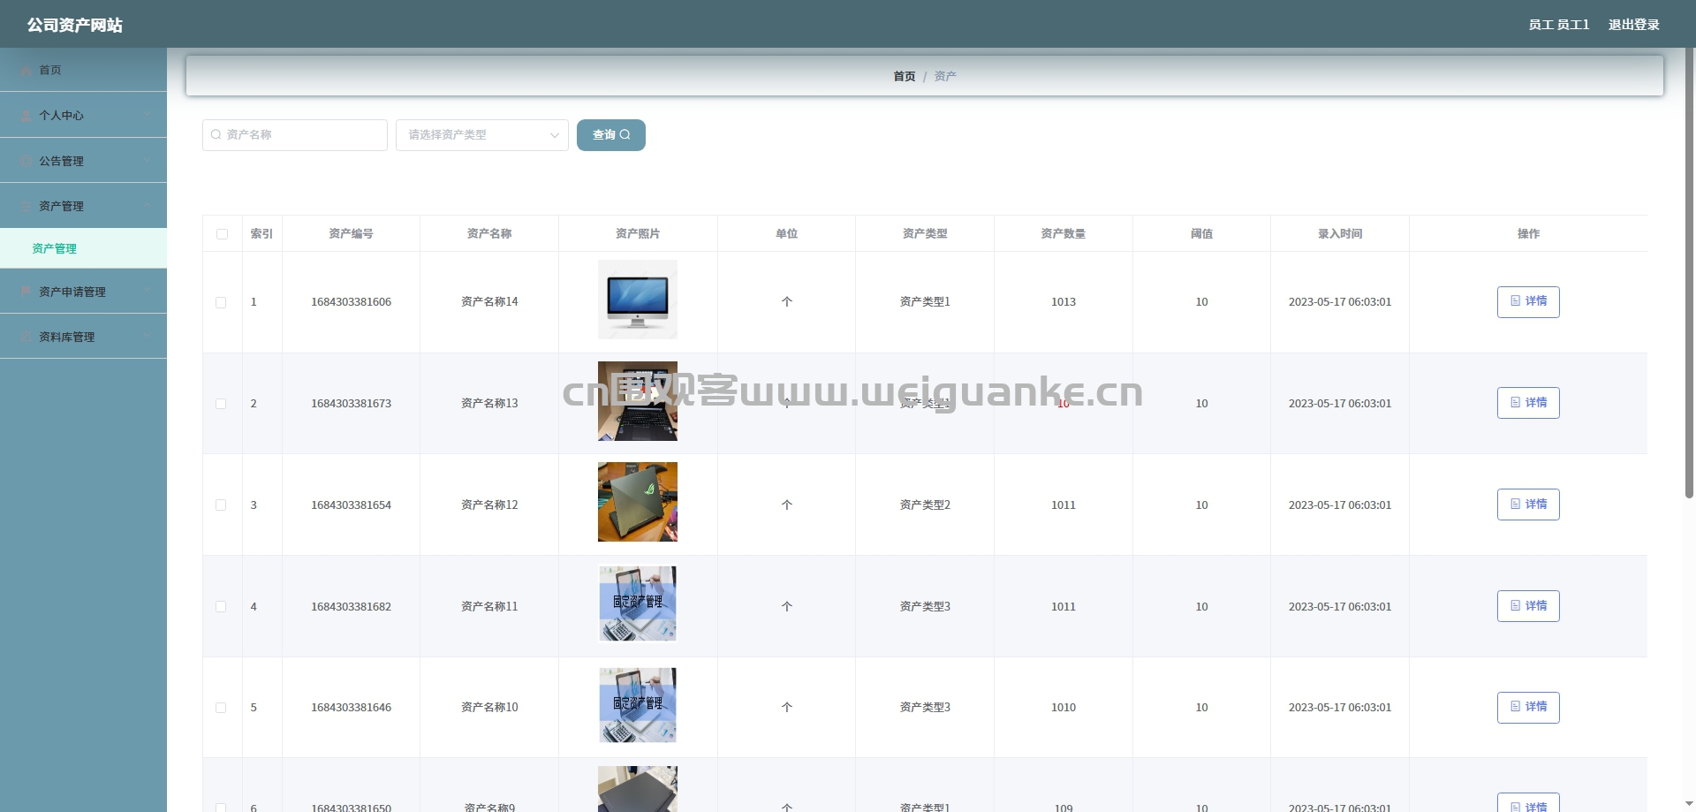The height and width of the screenshot is (812, 1696).
Task: Click the 资产名称 search input field
Action: [x=295, y=135]
